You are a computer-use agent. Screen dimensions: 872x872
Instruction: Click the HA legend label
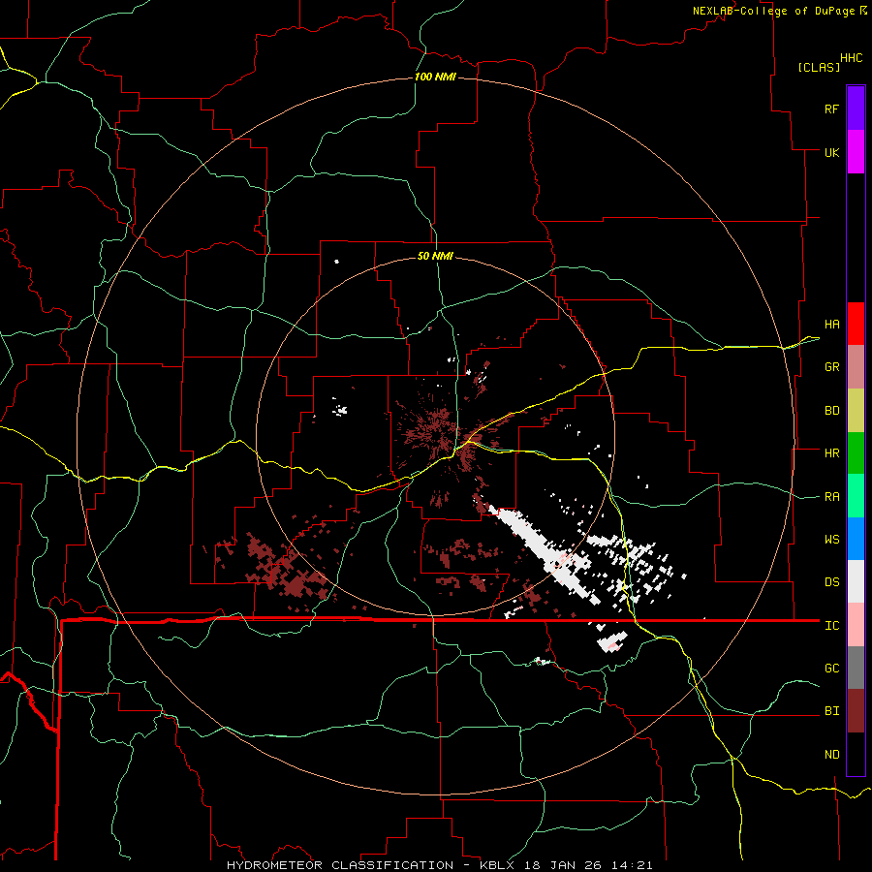[832, 324]
